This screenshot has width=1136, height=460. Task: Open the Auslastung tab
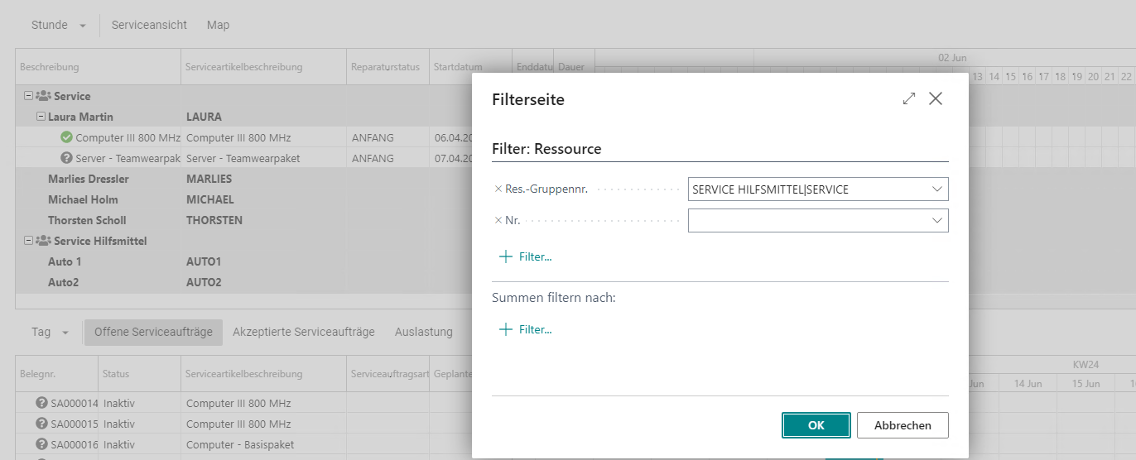click(x=424, y=332)
